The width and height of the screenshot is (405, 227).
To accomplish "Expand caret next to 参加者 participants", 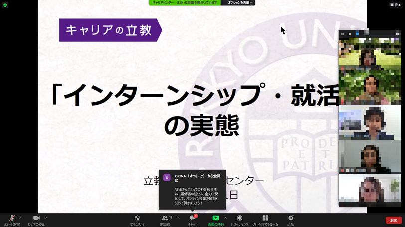I will click(x=179, y=218).
